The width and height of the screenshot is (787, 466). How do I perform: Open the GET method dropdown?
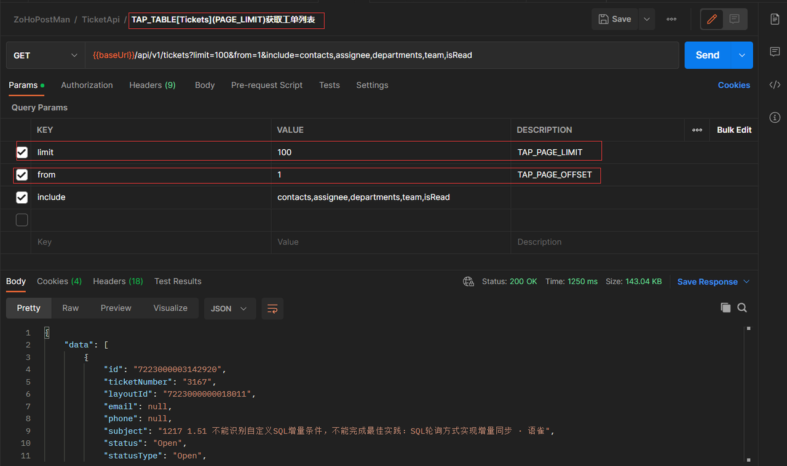[45, 55]
